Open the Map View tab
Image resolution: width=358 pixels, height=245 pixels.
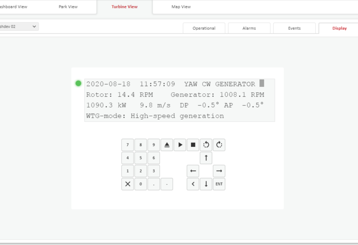tap(181, 7)
